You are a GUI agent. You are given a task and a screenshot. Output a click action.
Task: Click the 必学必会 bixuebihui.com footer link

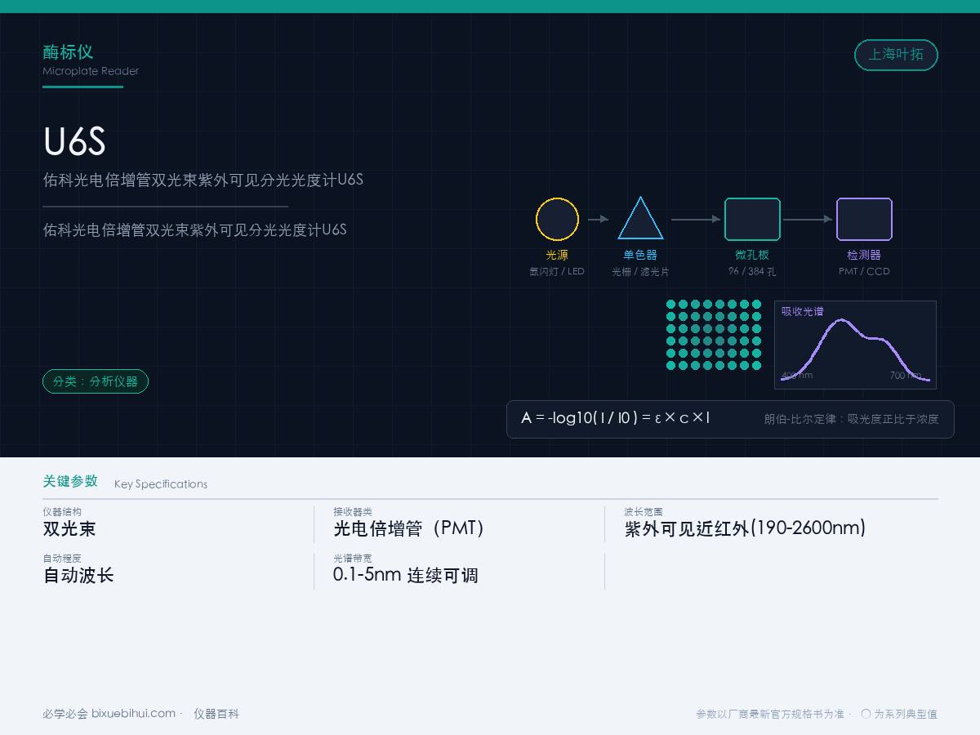pos(109,714)
